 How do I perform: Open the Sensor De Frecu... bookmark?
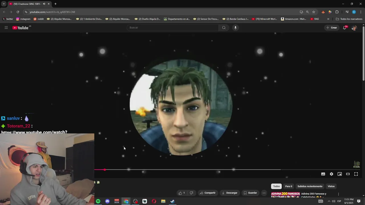[x=206, y=19]
